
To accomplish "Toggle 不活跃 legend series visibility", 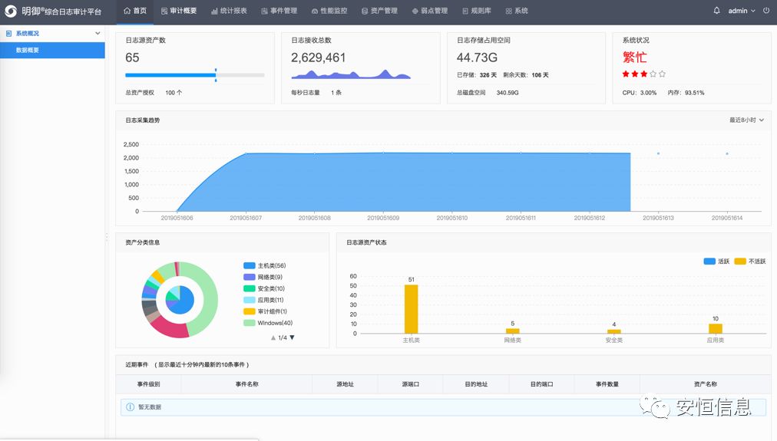I will 749,262.
